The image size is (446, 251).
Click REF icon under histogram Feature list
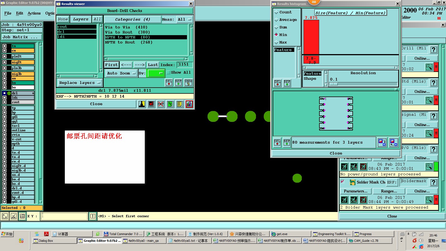[x=287, y=83]
